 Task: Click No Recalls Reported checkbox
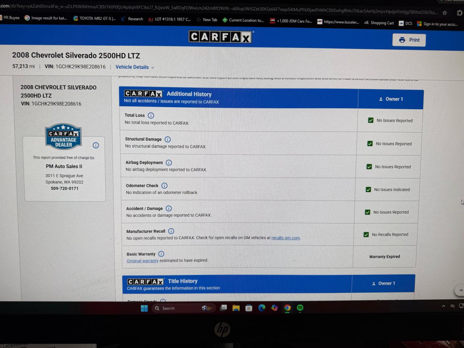pos(366,235)
